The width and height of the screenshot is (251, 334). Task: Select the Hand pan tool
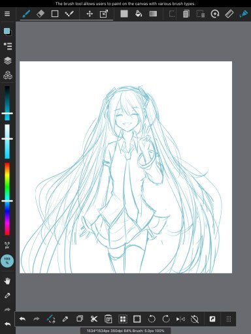[7, 281]
